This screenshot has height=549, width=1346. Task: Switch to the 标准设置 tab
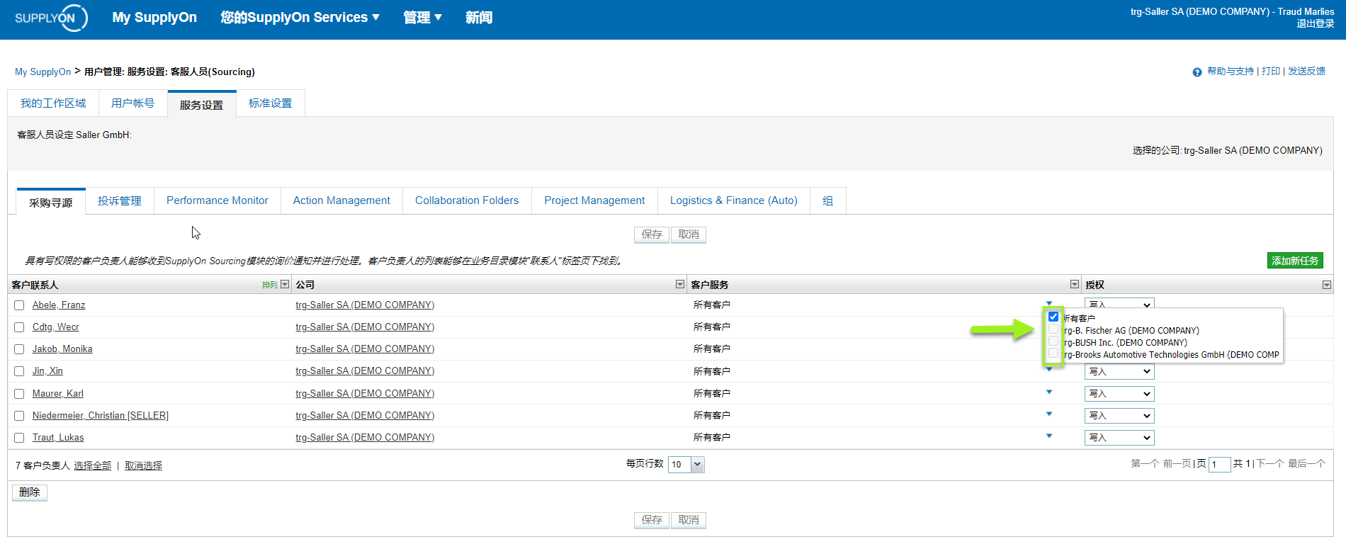tap(270, 103)
